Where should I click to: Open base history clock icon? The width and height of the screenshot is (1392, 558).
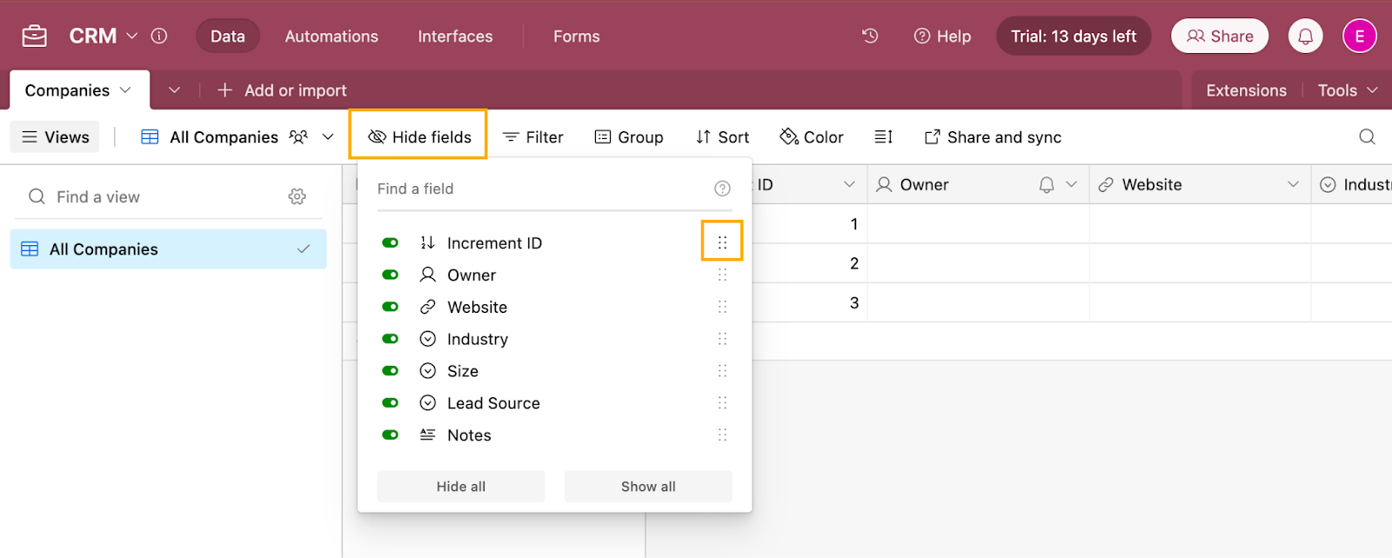point(870,36)
